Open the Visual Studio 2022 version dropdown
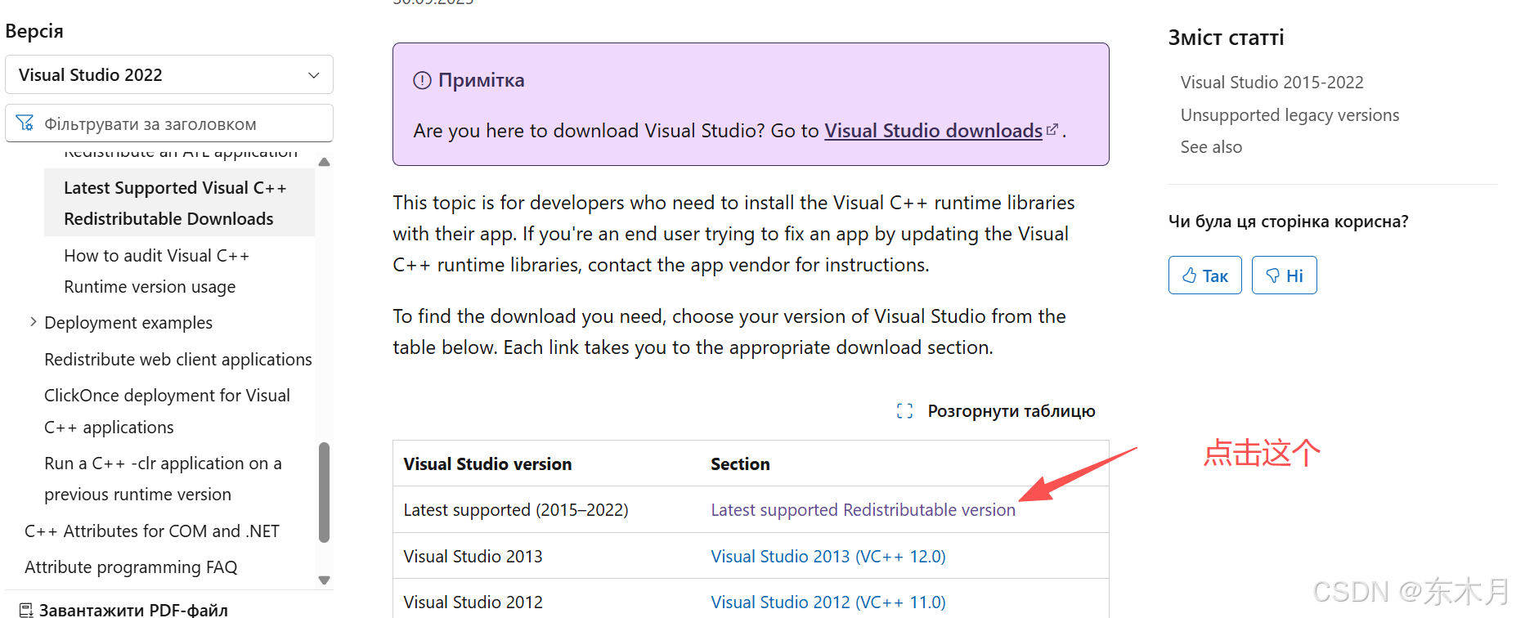1516x618 pixels. point(169,74)
